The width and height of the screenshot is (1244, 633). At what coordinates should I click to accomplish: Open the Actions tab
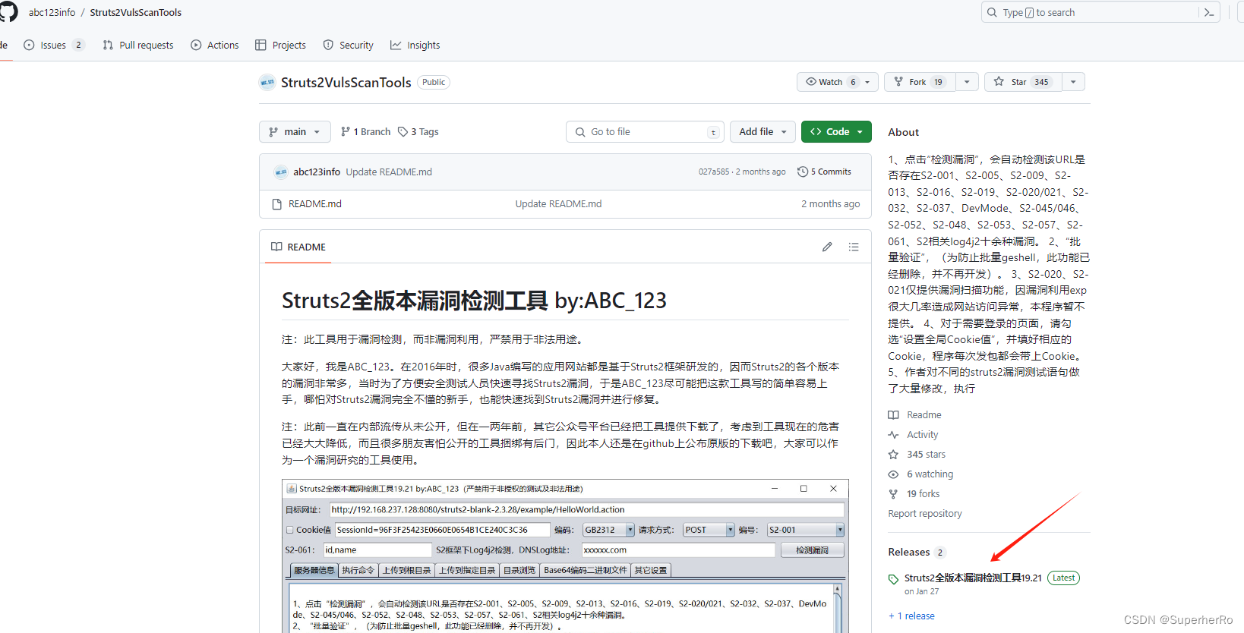coord(215,46)
